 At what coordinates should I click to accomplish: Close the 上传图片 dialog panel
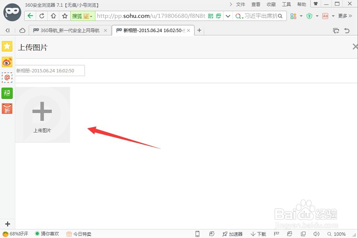(355, 47)
